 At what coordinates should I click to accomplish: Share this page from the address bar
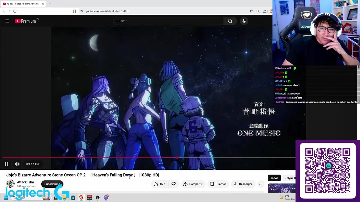[x=264, y=11]
